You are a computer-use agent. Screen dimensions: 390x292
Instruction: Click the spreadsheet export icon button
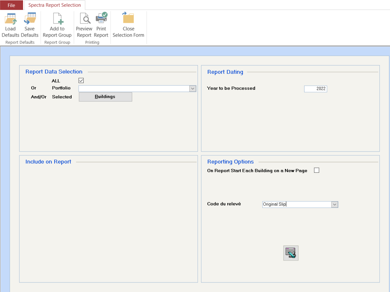291,253
